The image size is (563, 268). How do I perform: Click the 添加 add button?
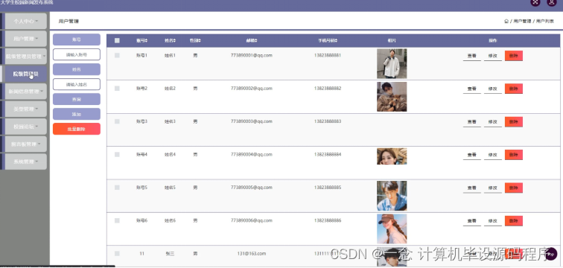point(77,114)
